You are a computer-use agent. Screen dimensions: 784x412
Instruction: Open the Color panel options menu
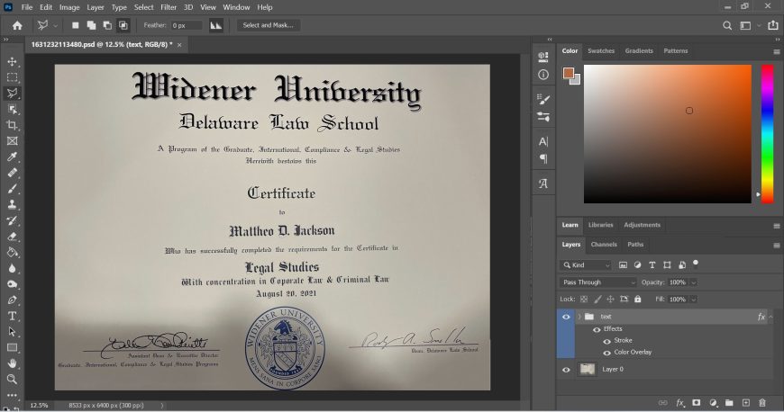click(x=777, y=51)
